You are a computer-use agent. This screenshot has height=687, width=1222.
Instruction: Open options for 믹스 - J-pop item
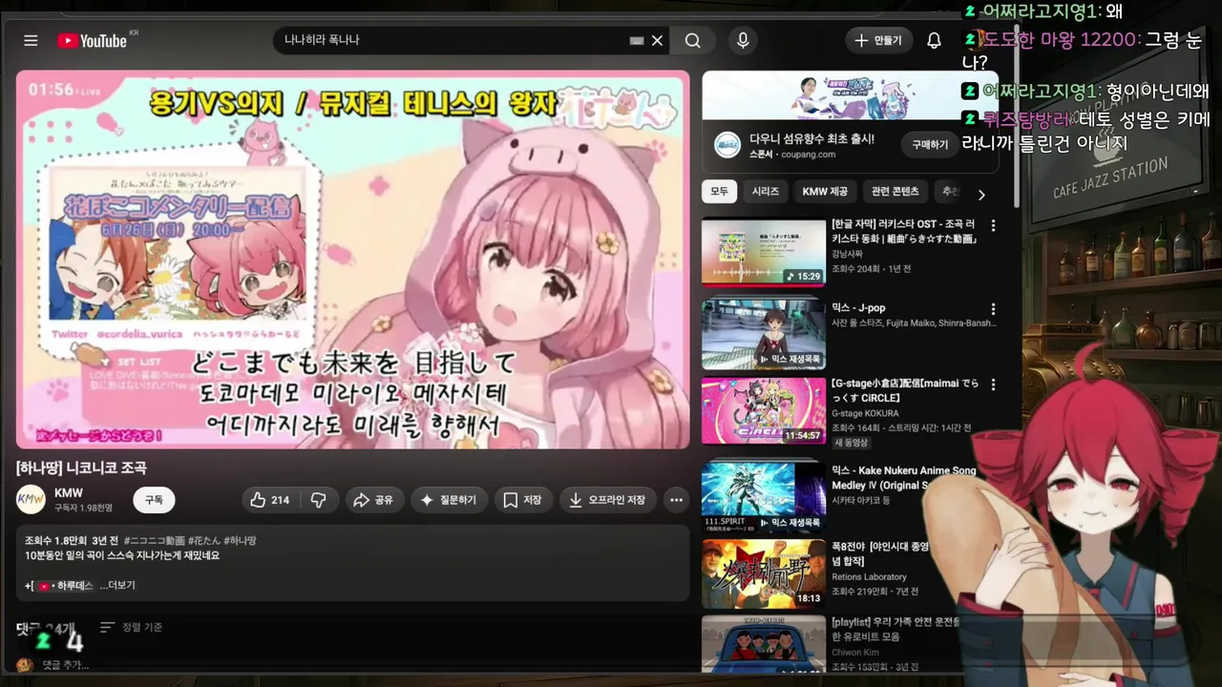point(993,309)
